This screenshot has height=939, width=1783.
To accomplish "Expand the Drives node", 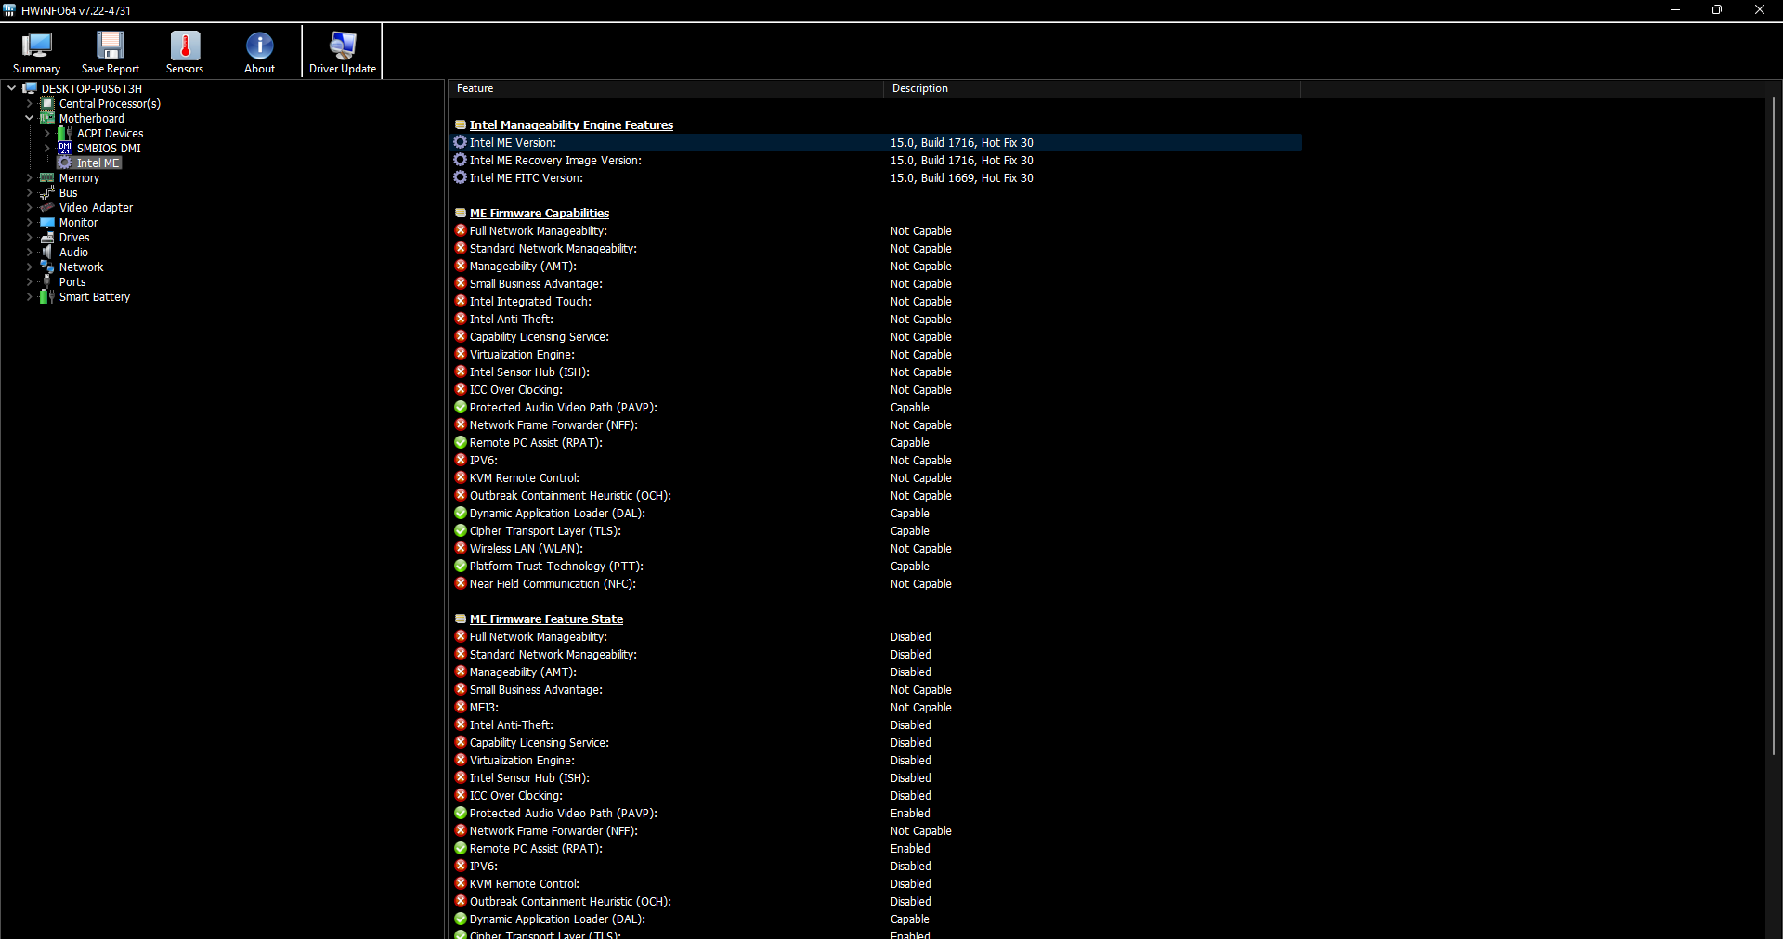I will 29,237.
